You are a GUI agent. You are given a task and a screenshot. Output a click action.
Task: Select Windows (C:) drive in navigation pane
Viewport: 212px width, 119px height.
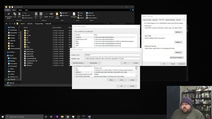click(x=14, y=77)
